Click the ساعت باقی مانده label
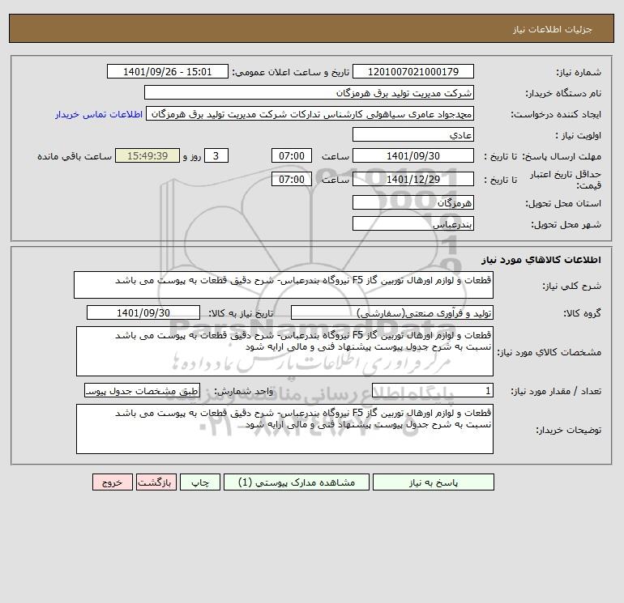624x603 pixels. click(75, 156)
